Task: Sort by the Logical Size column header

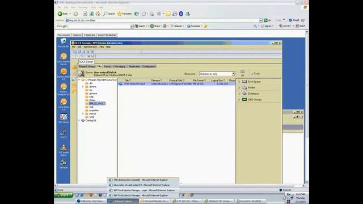Action: [x=218, y=80]
